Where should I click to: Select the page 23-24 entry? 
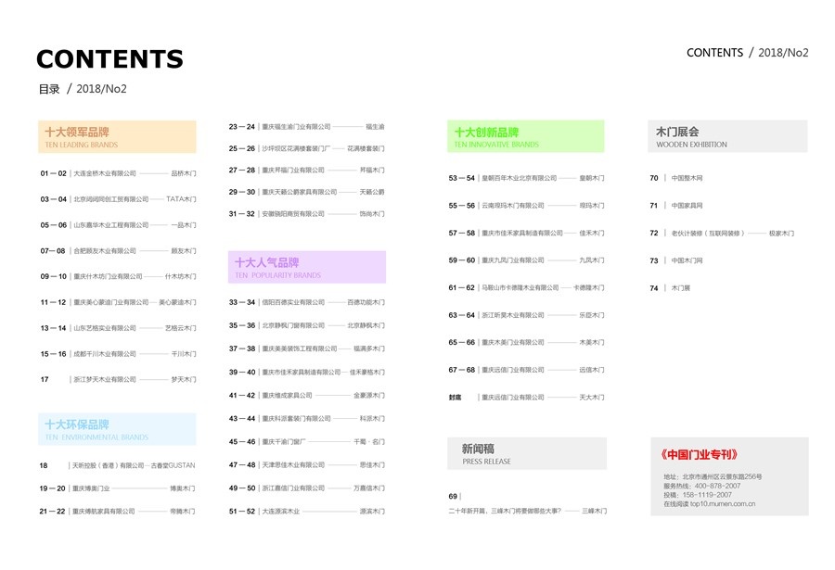(307, 127)
